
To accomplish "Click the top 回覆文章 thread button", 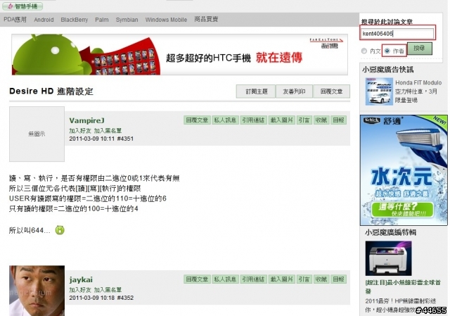I will (x=331, y=91).
